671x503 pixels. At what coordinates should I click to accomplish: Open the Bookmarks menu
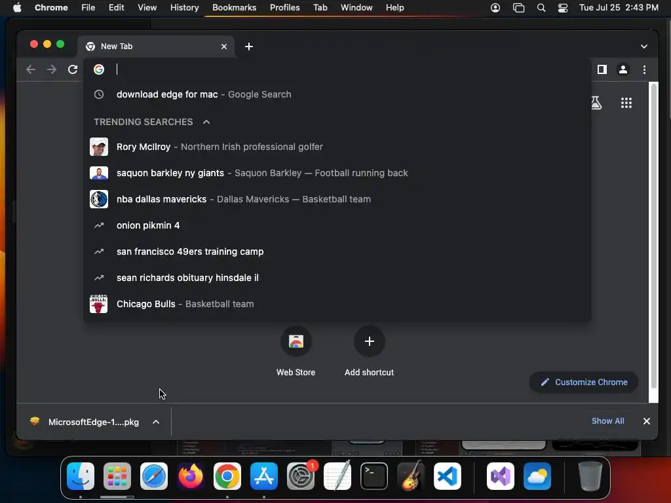coord(234,8)
